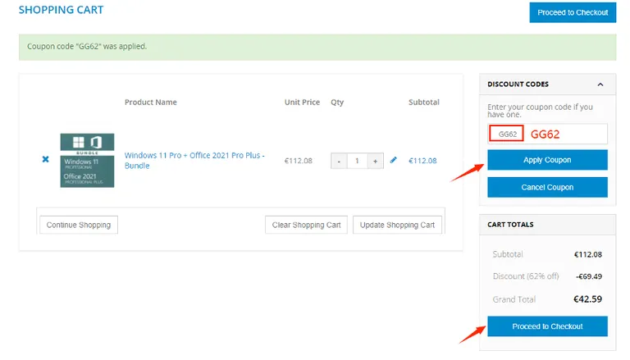
Task: Click the Unit Price column header
Action: [x=302, y=102]
